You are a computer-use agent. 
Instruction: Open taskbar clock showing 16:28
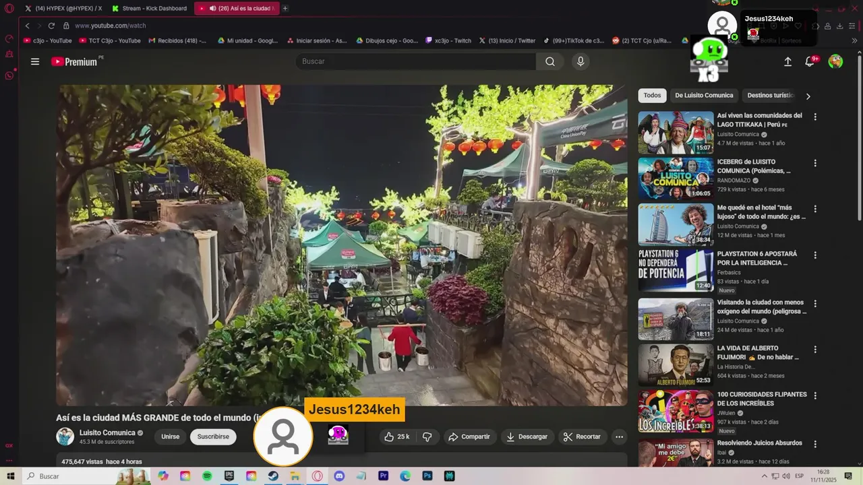click(823, 476)
